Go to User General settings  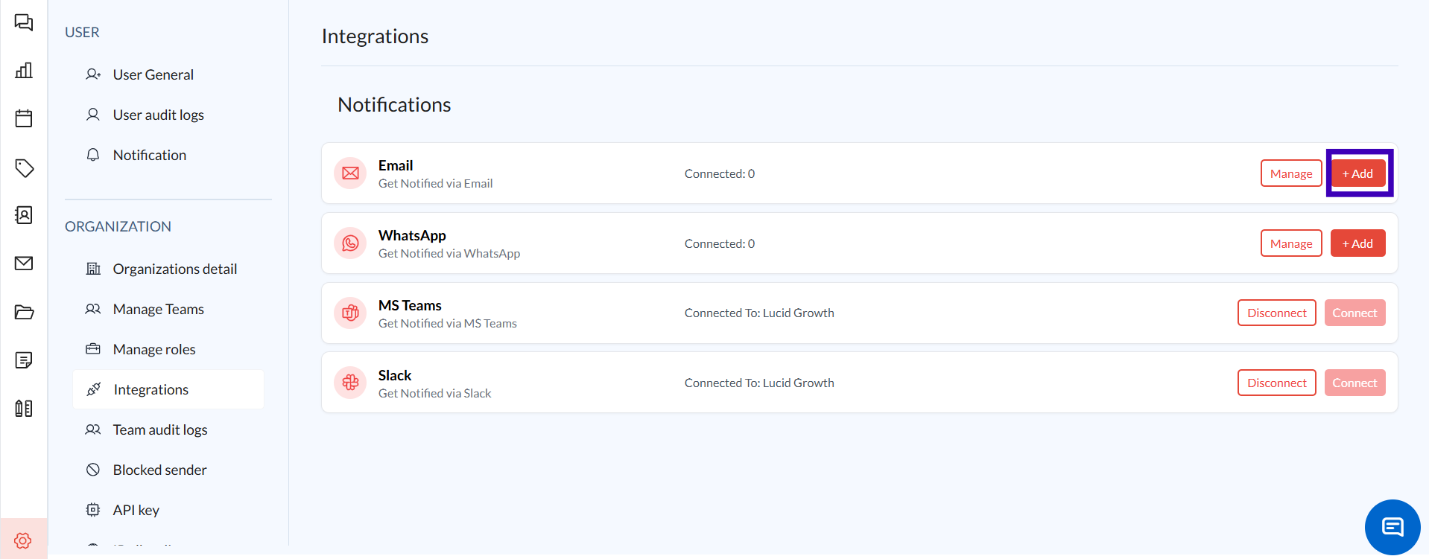153,74
